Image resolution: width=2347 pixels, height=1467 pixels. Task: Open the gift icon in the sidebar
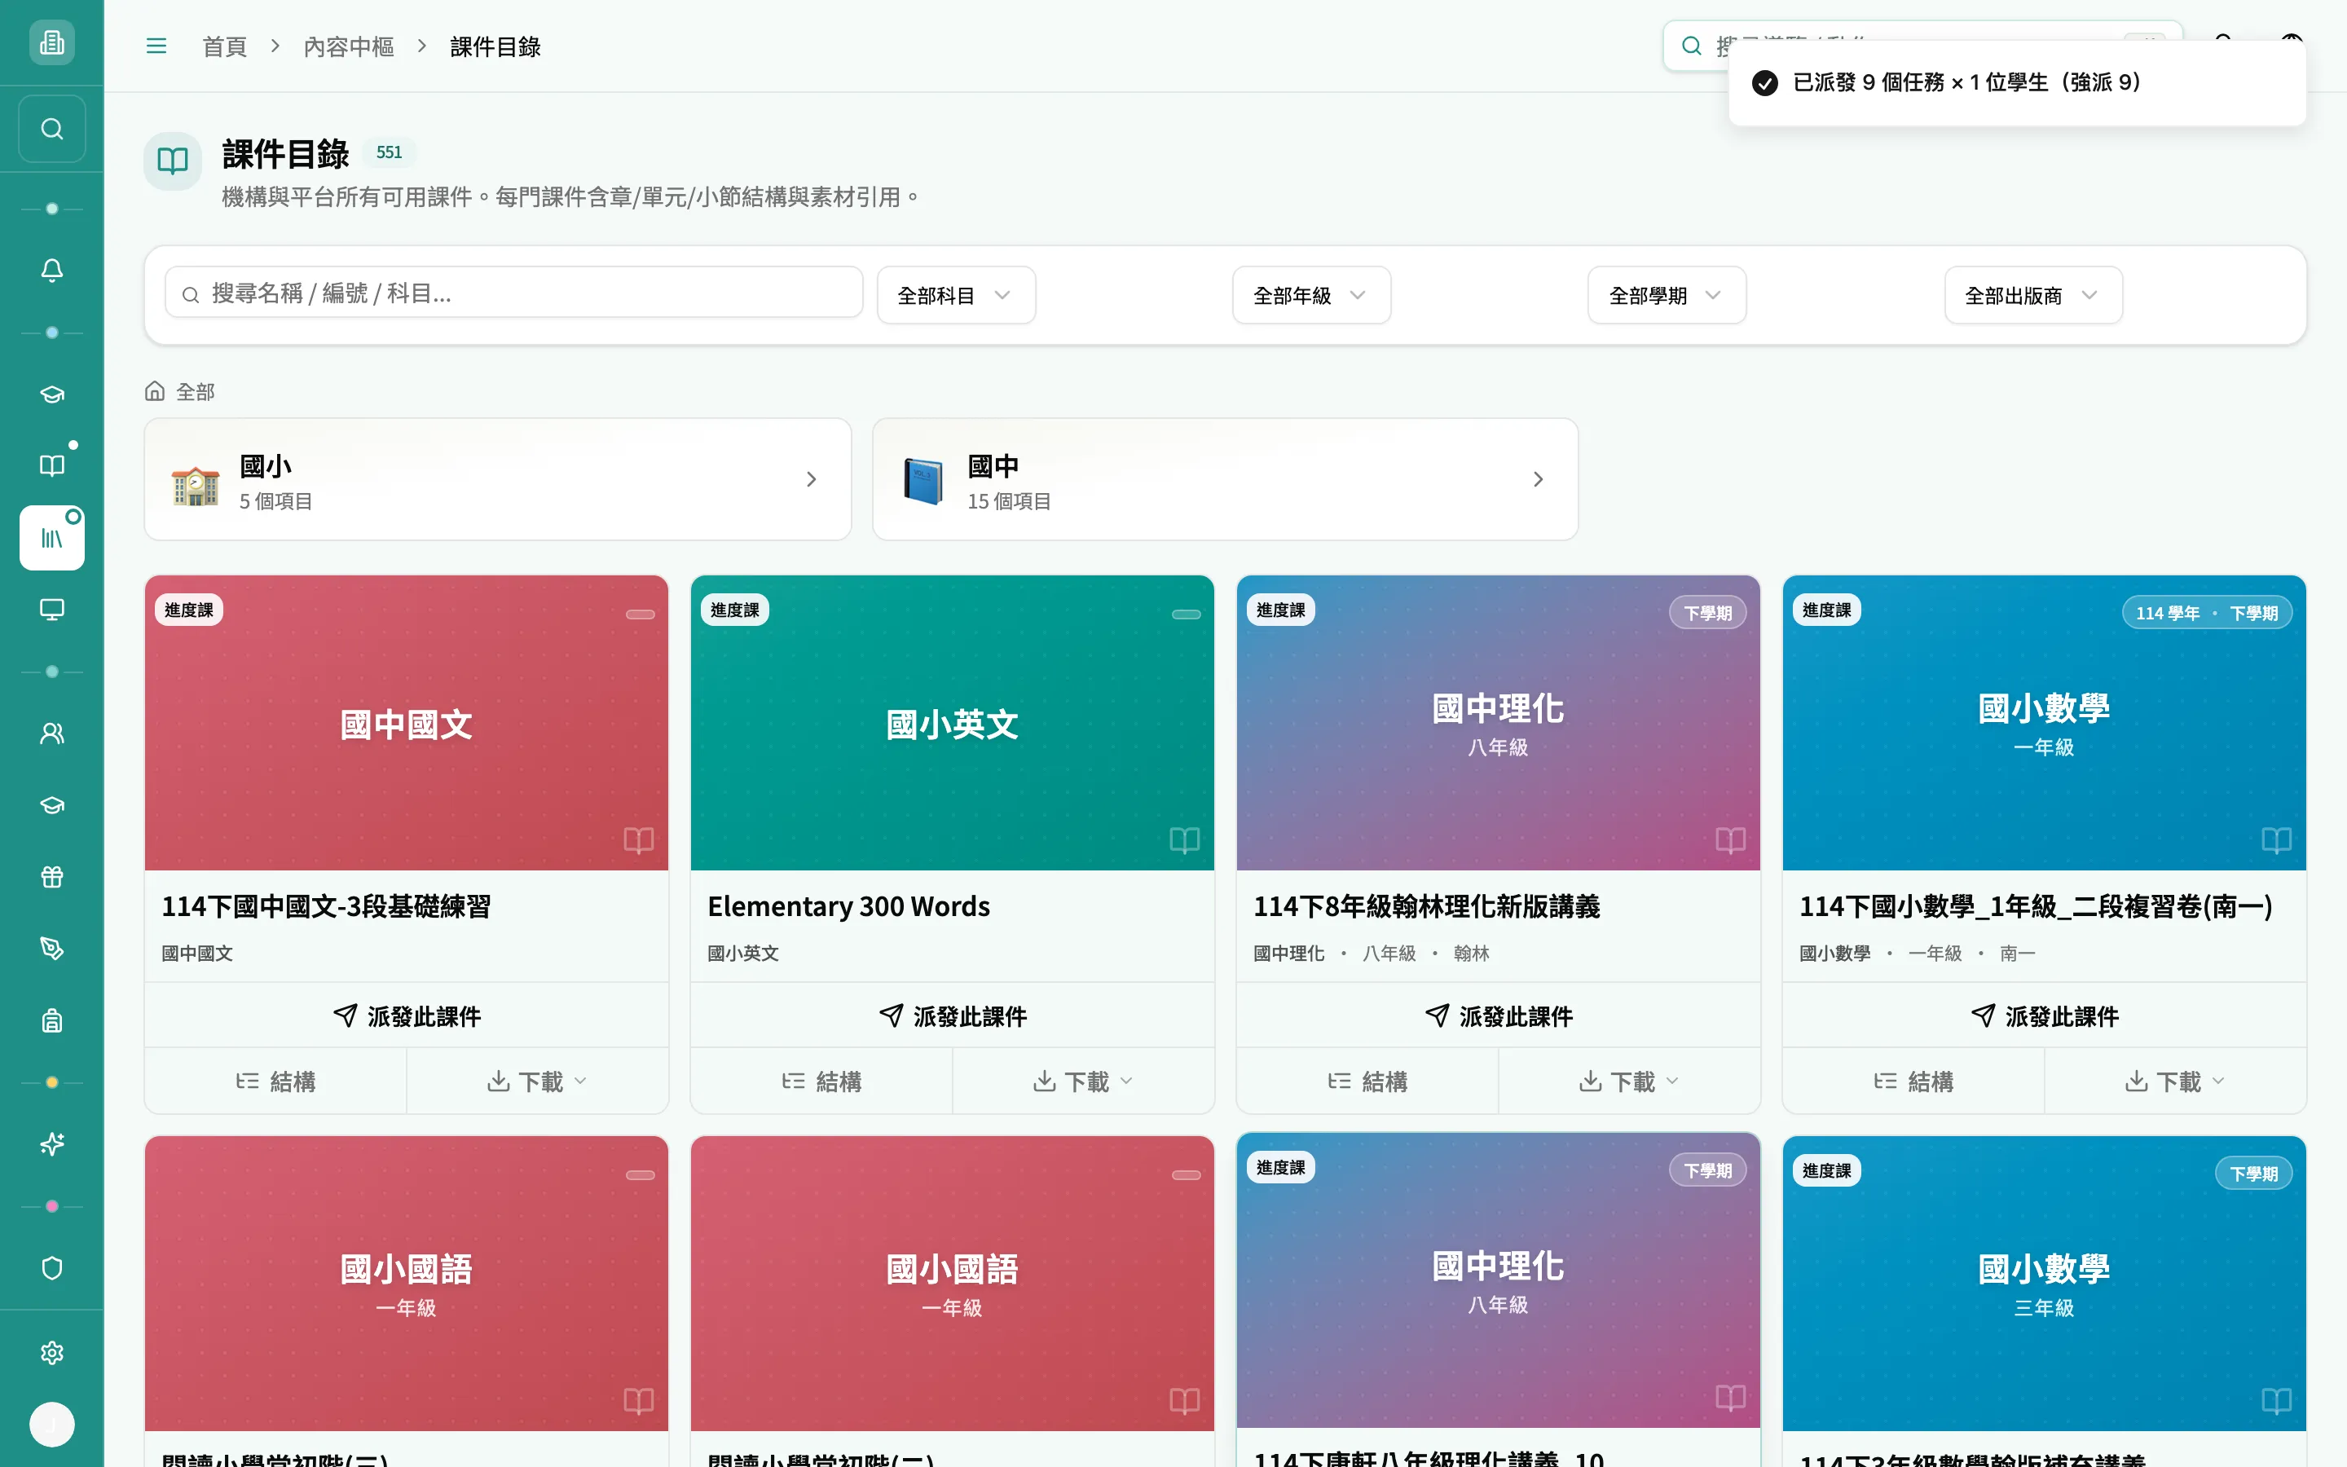pos(51,877)
